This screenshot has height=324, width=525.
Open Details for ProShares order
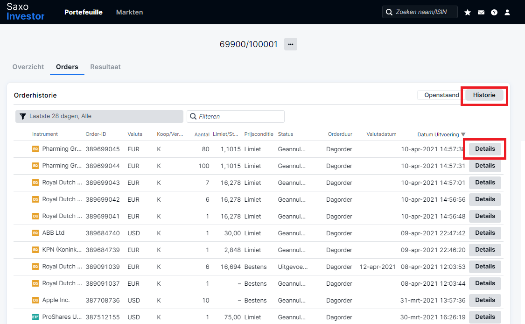pyautogui.click(x=485, y=317)
